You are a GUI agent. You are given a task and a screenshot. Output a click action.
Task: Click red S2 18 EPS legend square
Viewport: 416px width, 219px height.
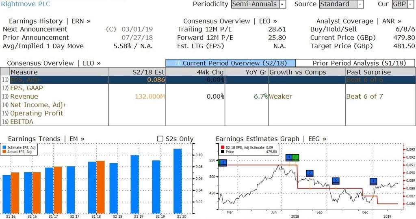(x=222, y=148)
